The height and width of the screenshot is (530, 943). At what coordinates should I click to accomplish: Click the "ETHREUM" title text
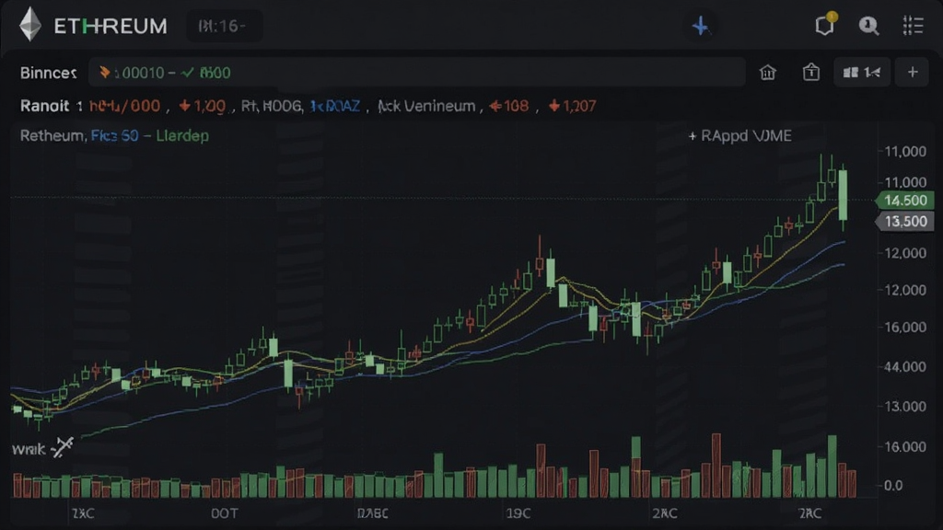tap(111, 26)
